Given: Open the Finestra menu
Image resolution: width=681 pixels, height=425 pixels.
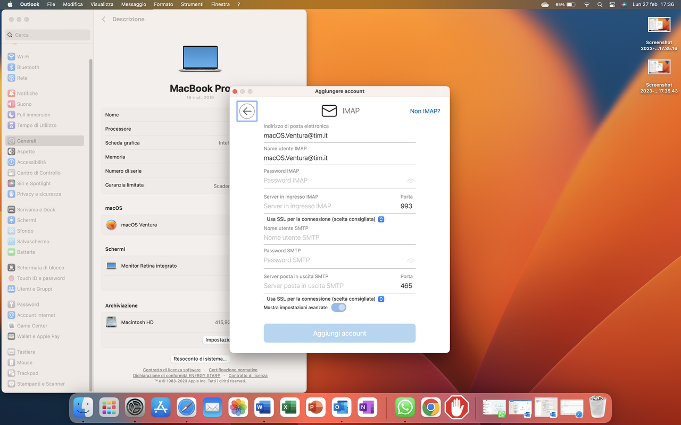Looking at the screenshot, I should coord(220,4).
